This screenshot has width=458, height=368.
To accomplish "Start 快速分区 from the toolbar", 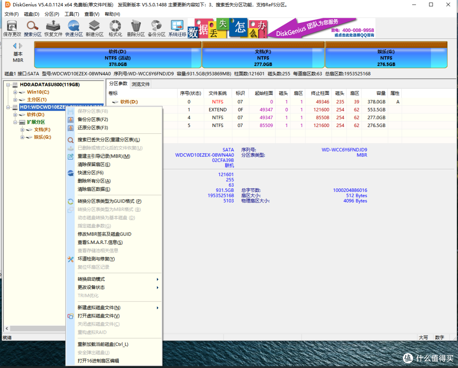I will coord(74,28).
